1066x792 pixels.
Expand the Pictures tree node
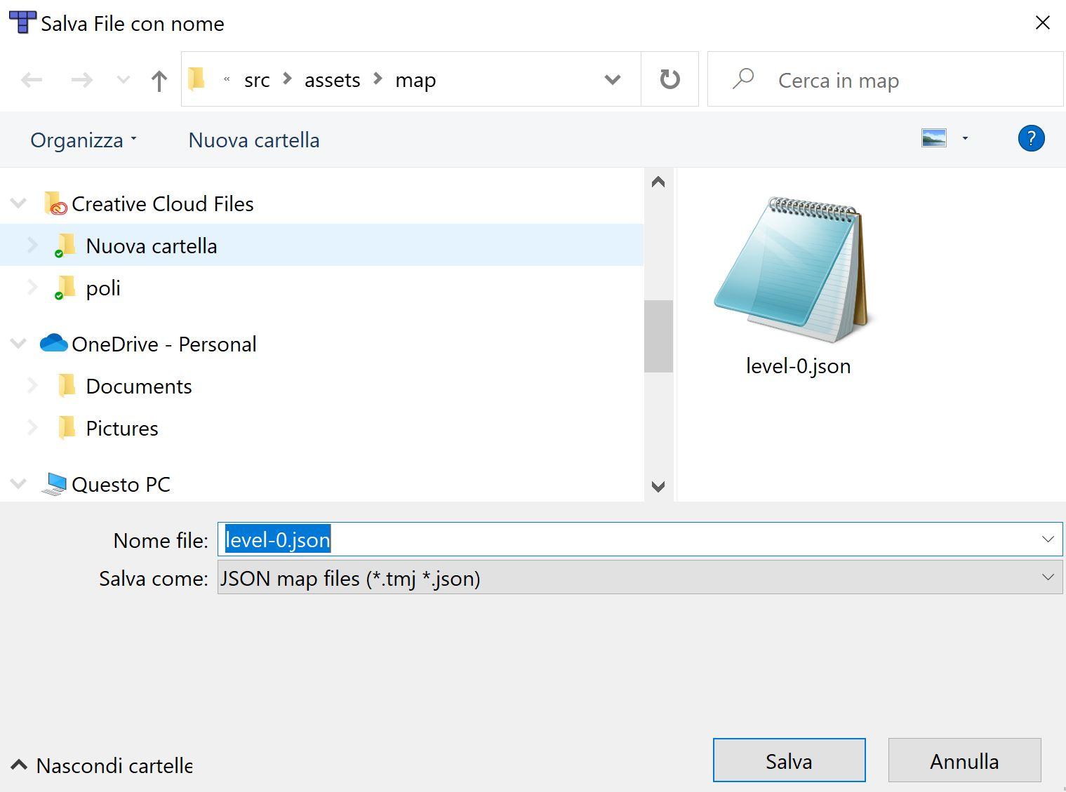(x=32, y=428)
